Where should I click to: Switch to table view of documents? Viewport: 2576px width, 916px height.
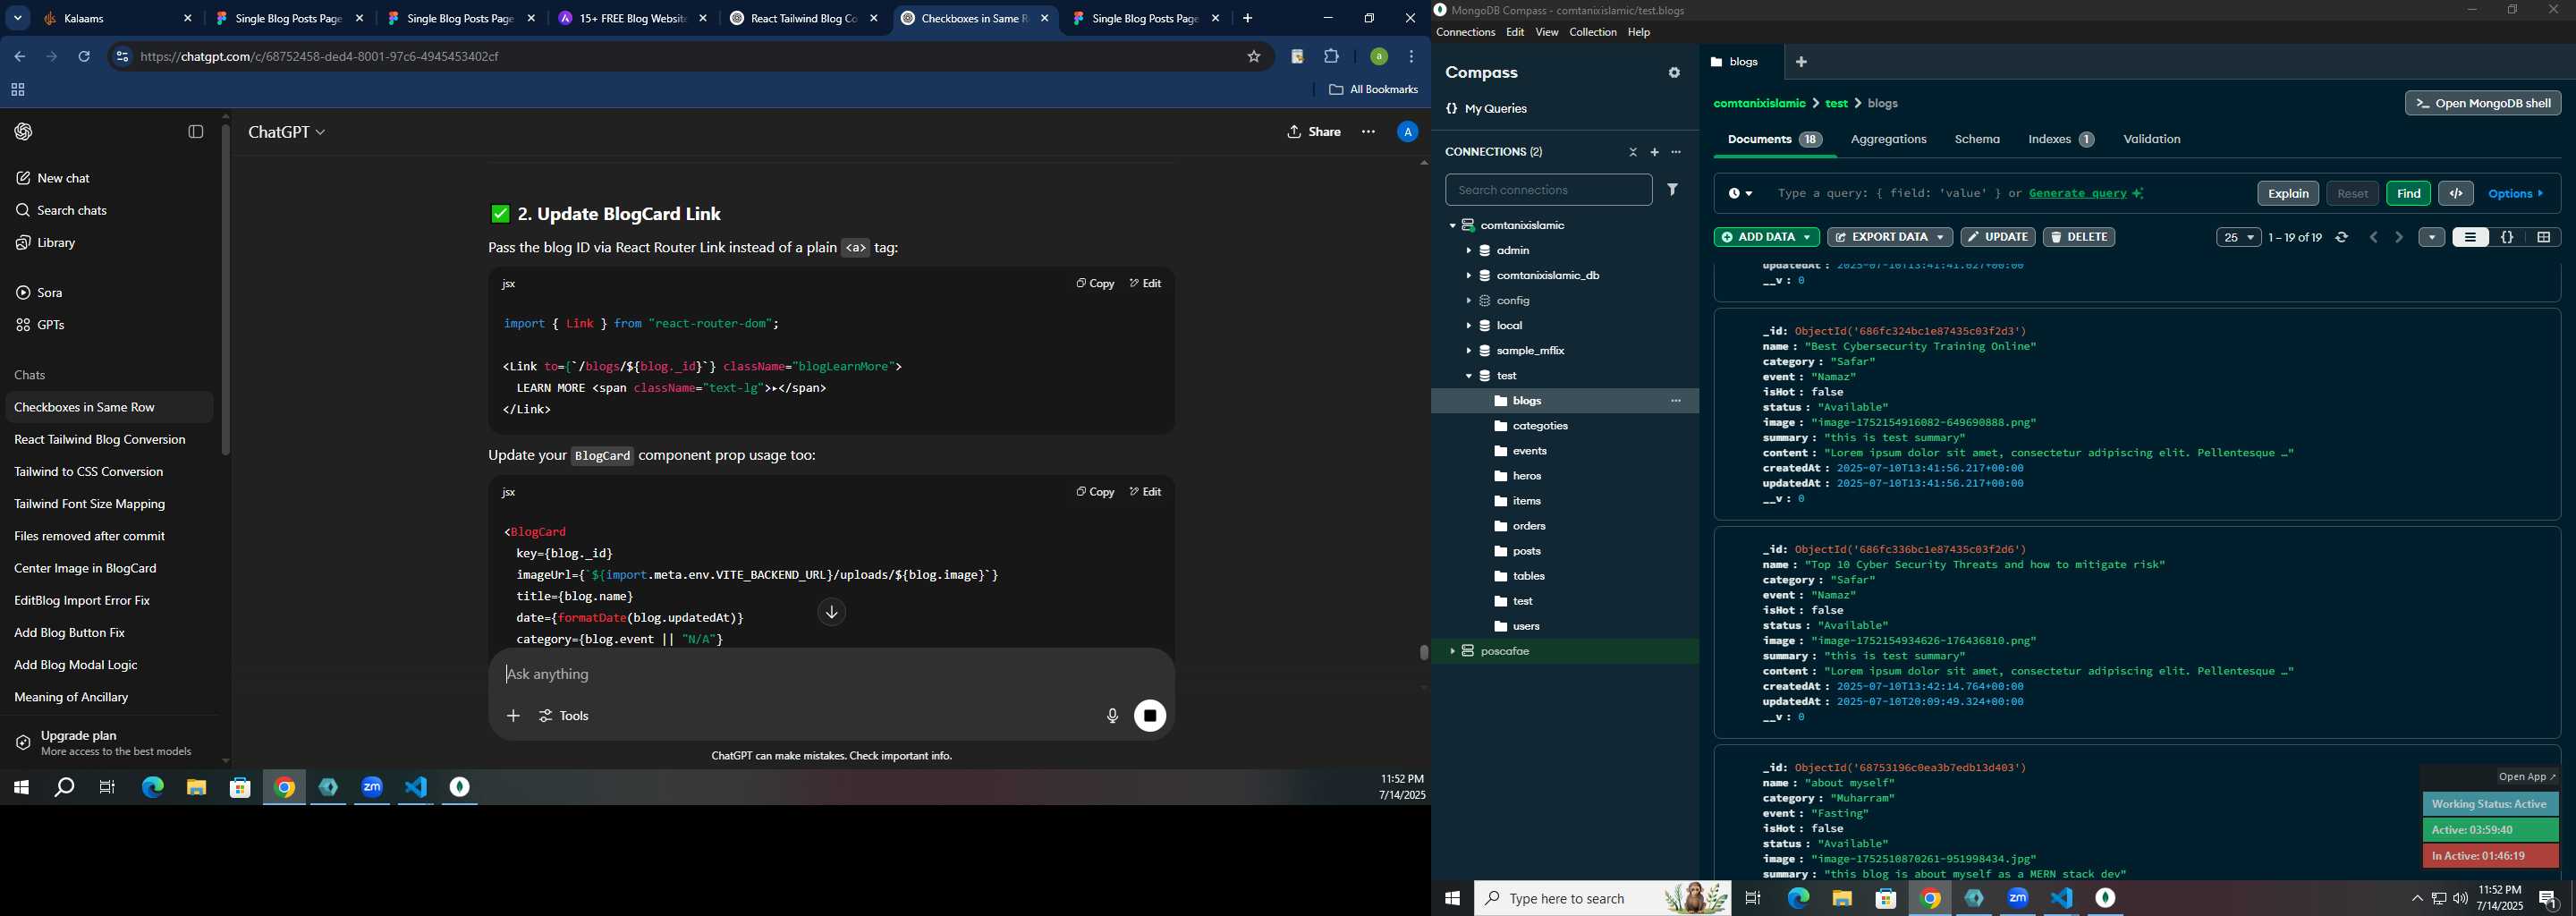pyautogui.click(x=2543, y=237)
